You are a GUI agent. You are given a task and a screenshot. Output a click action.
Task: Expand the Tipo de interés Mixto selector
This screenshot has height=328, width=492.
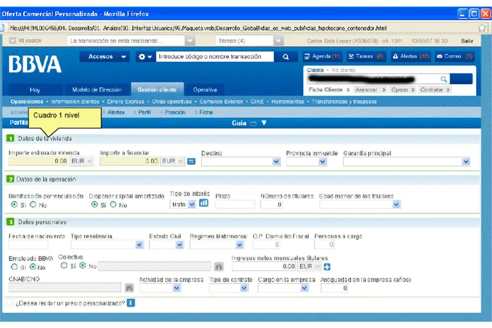(191, 204)
